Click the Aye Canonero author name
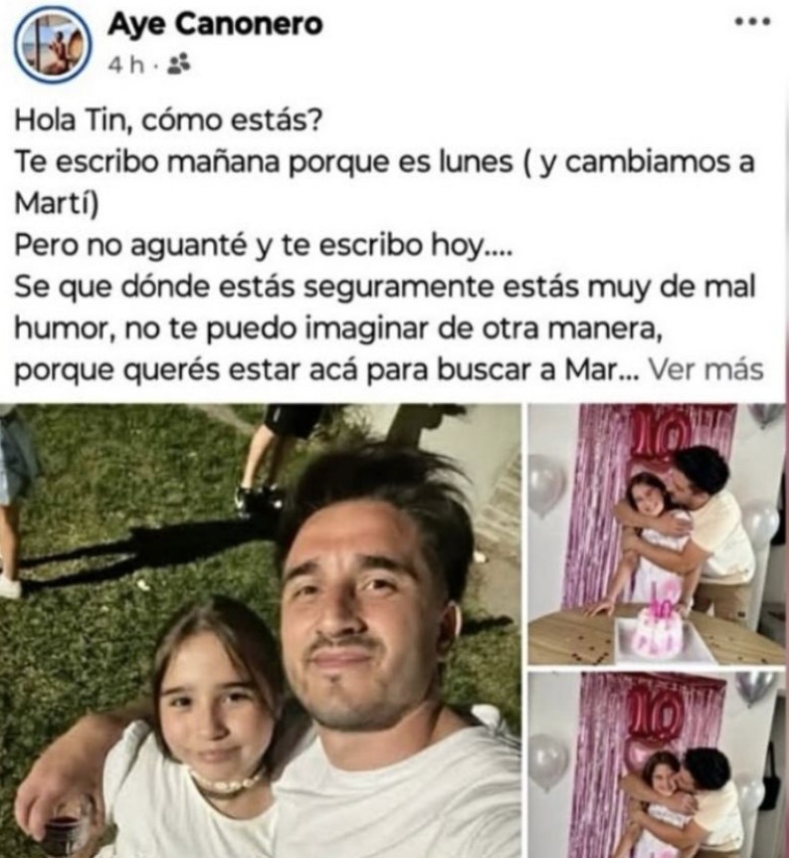 [216, 24]
